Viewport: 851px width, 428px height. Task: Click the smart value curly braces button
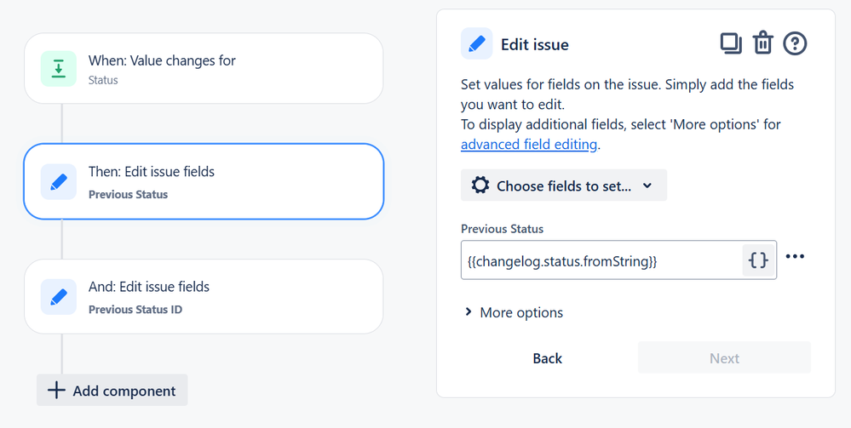coord(757,261)
